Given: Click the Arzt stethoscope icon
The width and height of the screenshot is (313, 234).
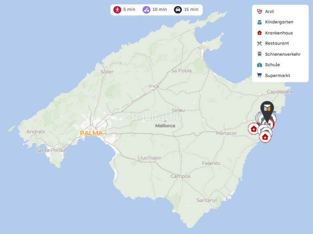Looking at the screenshot, I should click(x=259, y=11).
